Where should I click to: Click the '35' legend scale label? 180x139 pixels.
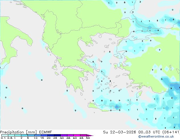68,138
